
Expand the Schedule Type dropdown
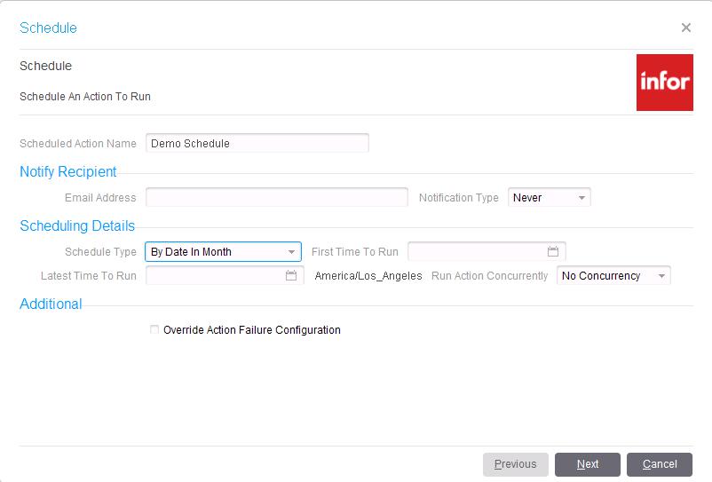tap(223, 251)
